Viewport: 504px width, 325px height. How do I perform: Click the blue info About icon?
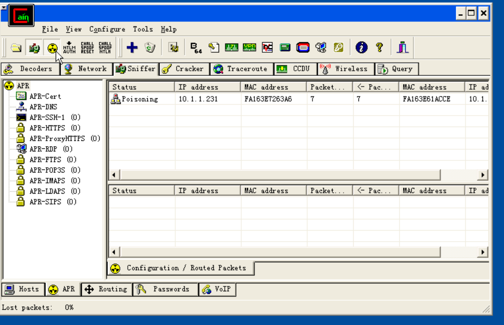tap(362, 47)
